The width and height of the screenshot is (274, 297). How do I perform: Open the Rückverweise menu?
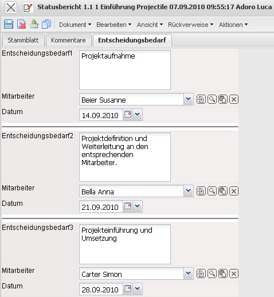191,25
